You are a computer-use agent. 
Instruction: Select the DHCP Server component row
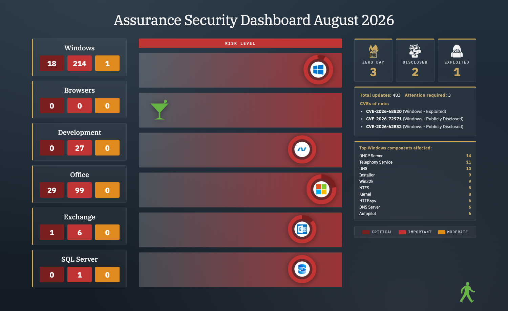[415, 156]
